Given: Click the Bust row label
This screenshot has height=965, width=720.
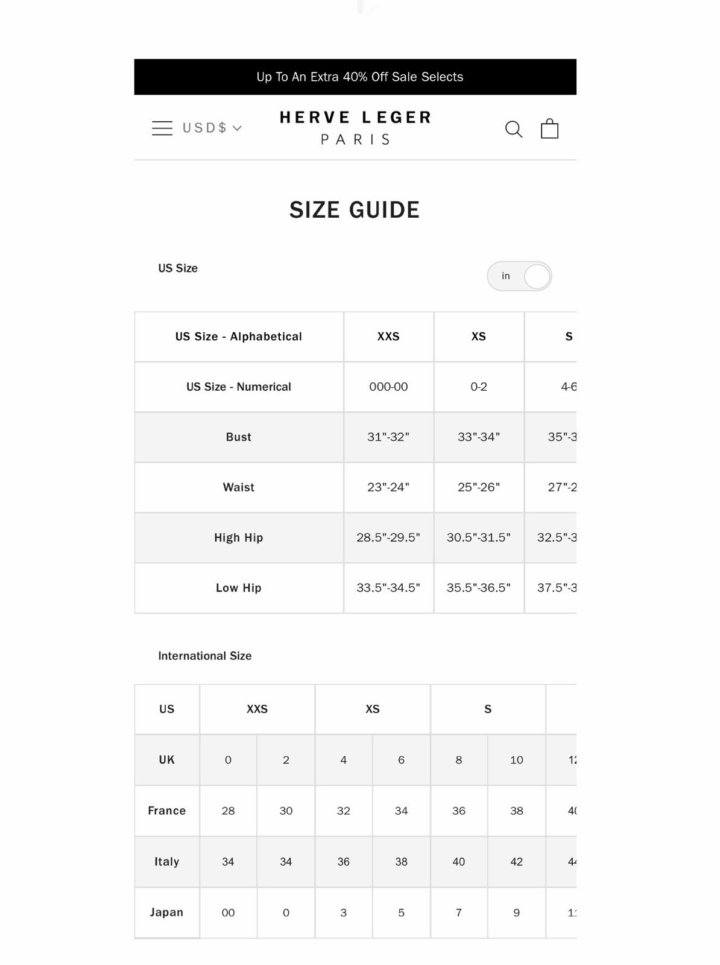Looking at the screenshot, I should [x=239, y=437].
